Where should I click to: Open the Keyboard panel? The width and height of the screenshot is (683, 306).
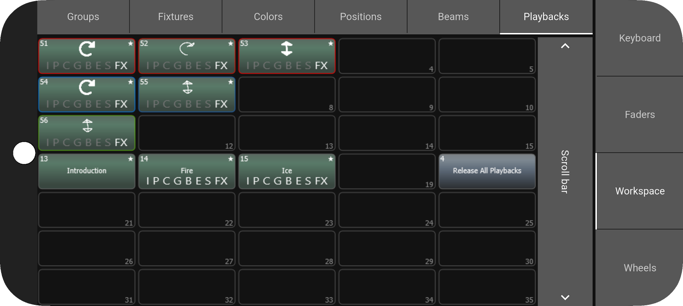639,38
